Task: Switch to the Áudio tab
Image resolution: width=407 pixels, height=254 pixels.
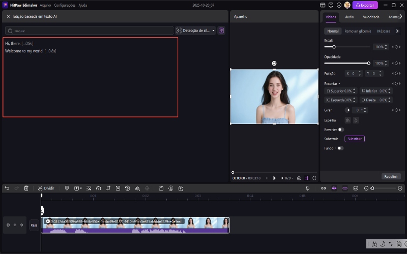Action: [x=350, y=17]
